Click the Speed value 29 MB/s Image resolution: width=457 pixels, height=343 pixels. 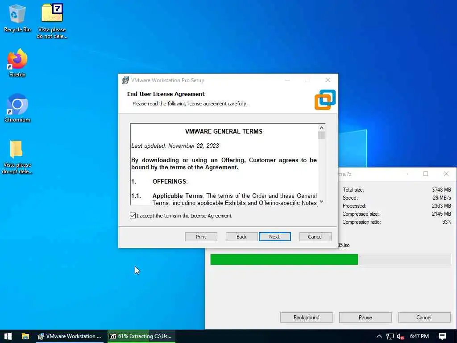441,198
